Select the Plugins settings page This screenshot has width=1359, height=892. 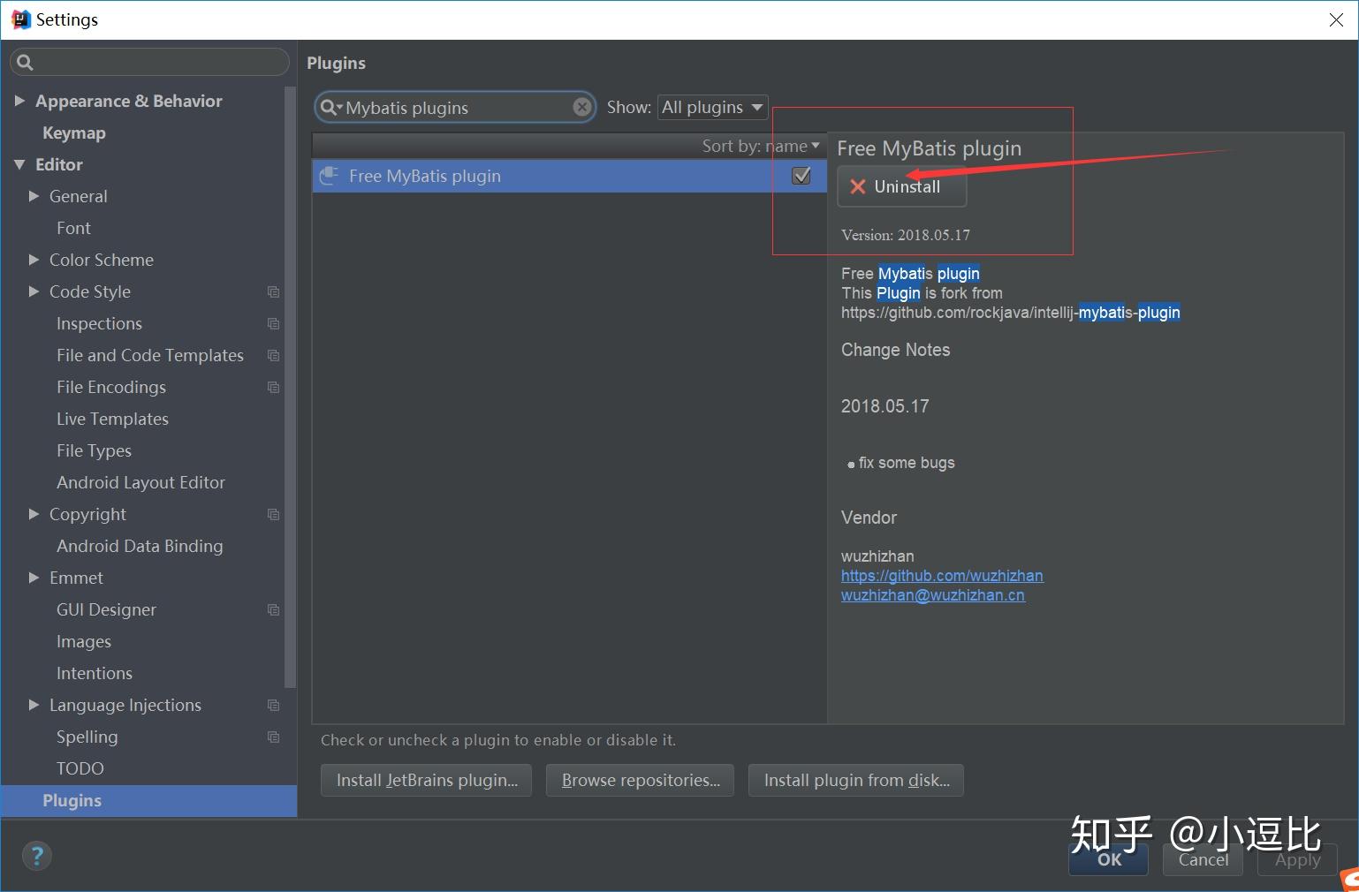click(148, 800)
